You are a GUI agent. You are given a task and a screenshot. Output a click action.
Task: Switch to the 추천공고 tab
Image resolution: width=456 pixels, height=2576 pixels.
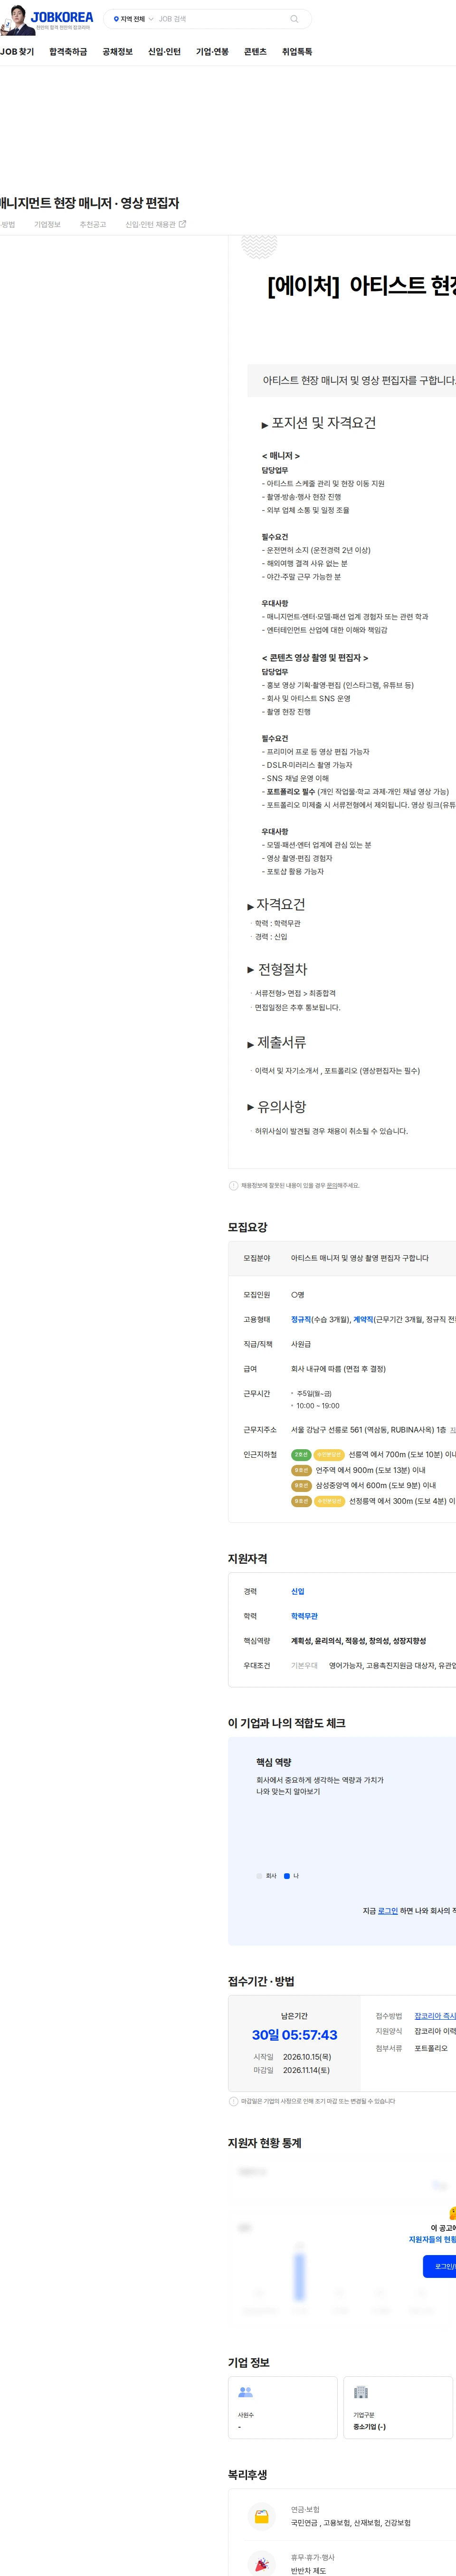point(93,225)
